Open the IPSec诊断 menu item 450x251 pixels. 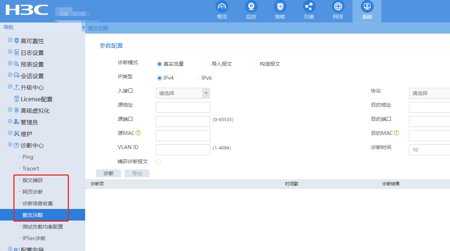(x=34, y=238)
